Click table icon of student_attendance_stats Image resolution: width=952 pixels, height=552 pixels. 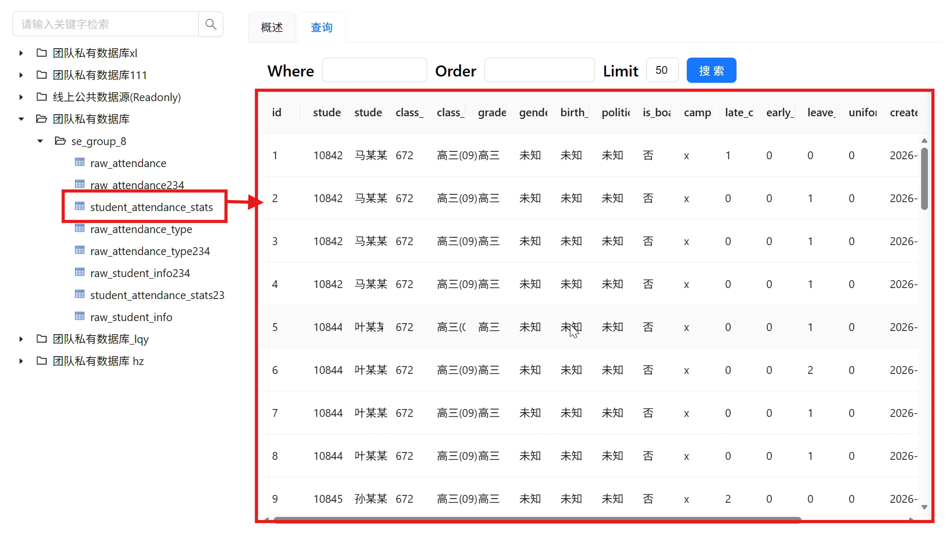[x=80, y=206]
